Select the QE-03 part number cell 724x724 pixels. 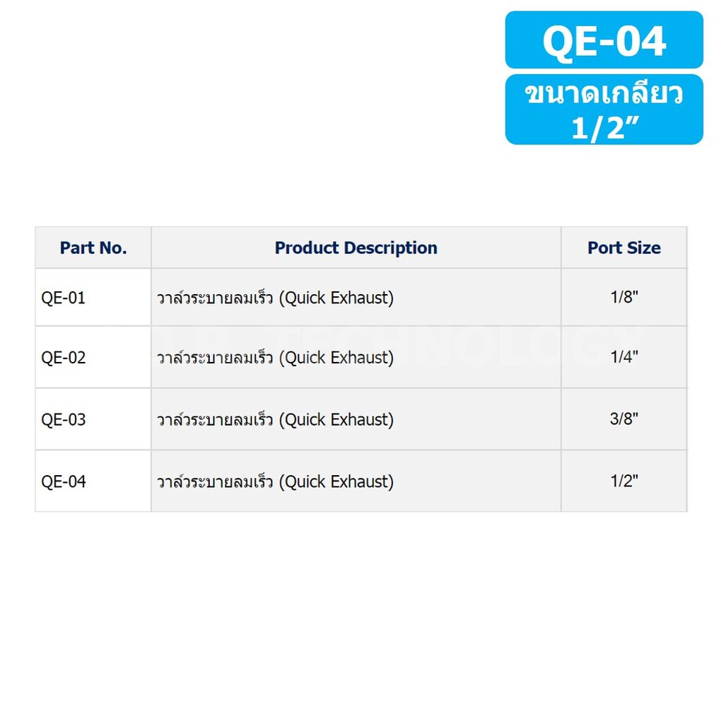tap(64, 419)
